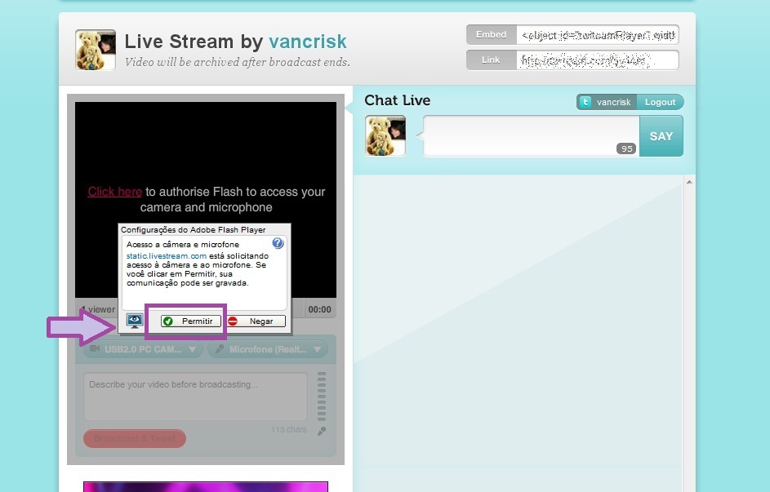Image resolution: width=770 pixels, height=492 pixels.
Task: Focus the chat message input box
Action: pos(531,136)
